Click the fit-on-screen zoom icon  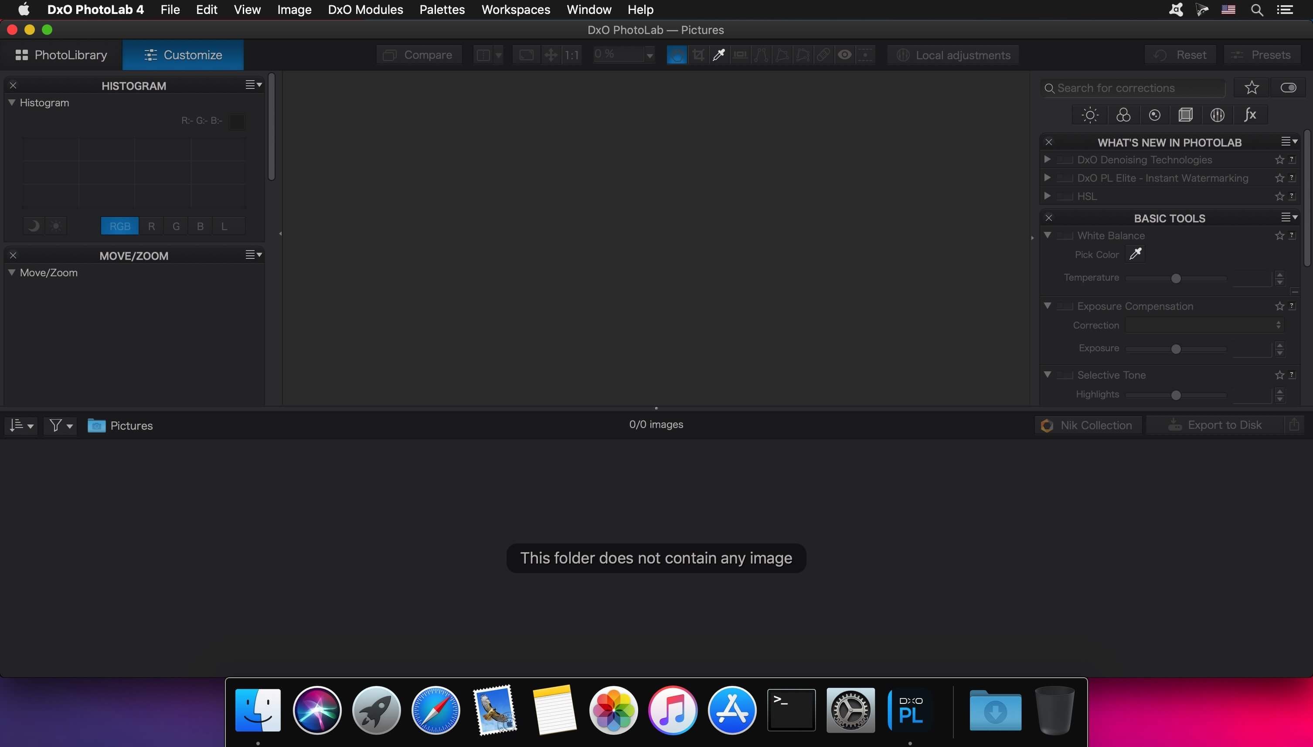pos(527,55)
